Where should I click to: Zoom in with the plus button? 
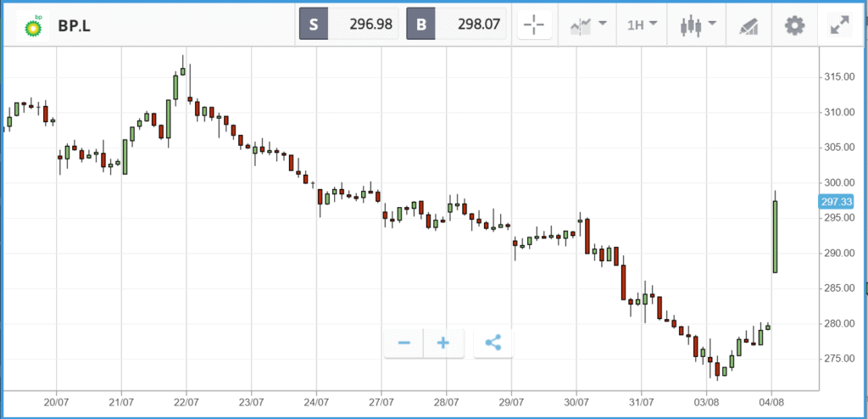[443, 343]
